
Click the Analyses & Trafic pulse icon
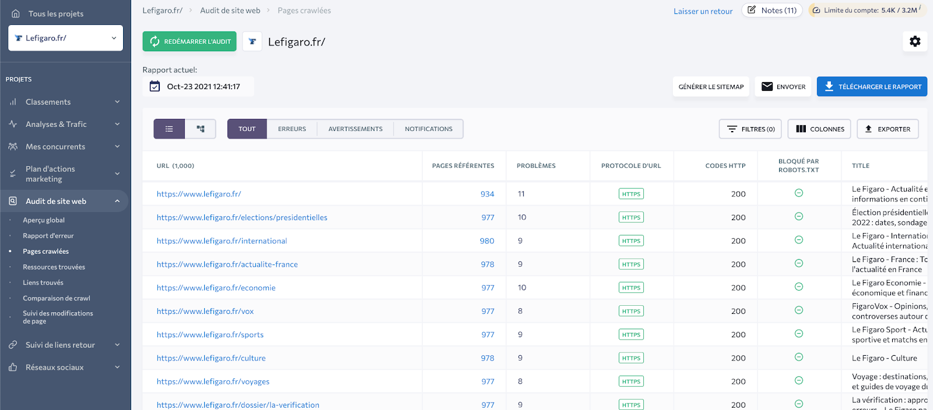[13, 124]
